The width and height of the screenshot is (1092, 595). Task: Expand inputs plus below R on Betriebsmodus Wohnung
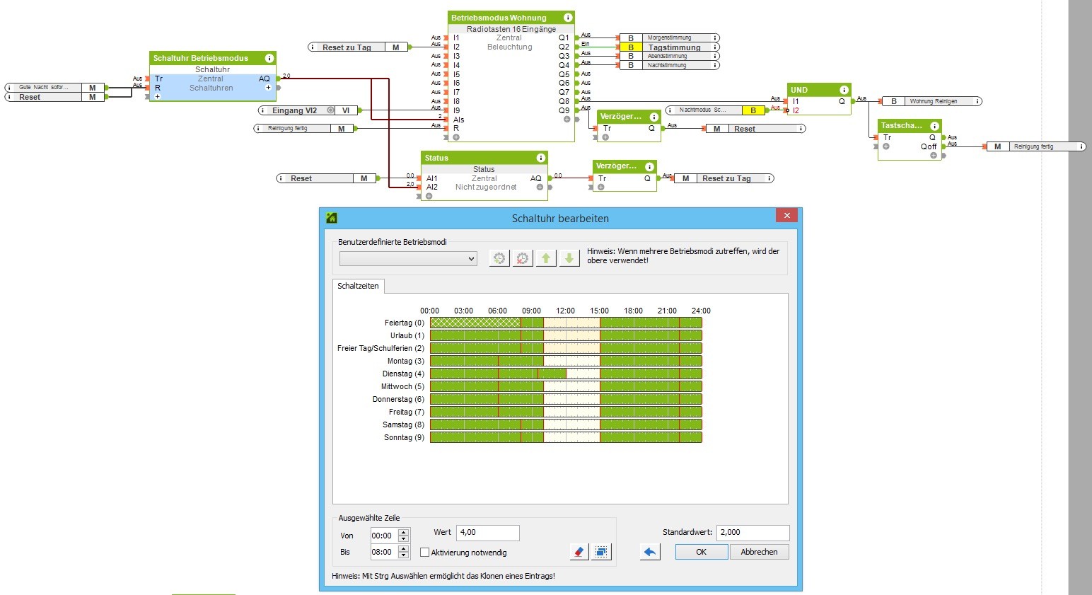456,137
